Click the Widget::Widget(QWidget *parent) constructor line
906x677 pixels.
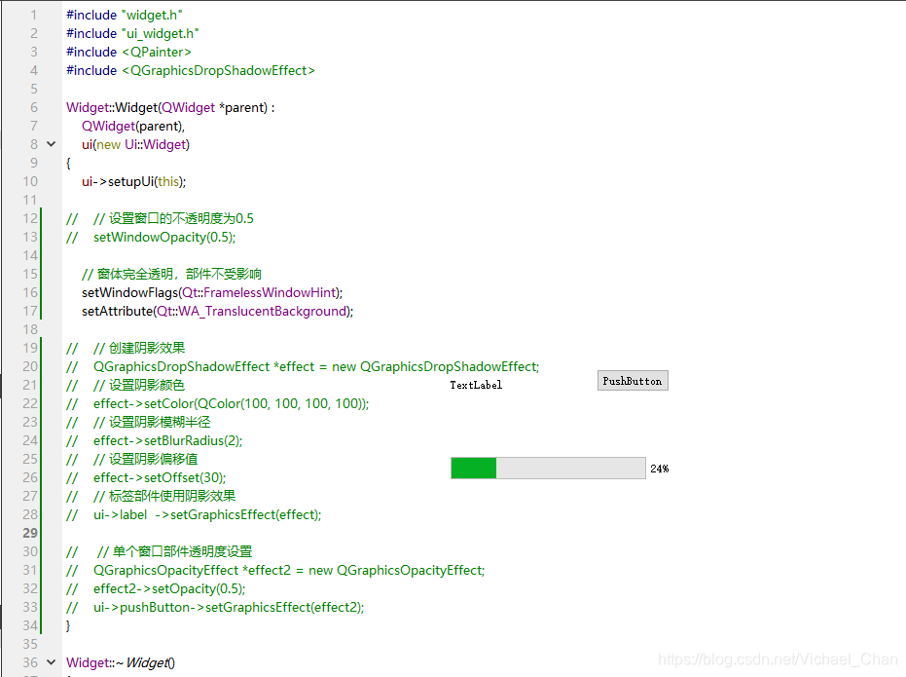(x=170, y=107)
